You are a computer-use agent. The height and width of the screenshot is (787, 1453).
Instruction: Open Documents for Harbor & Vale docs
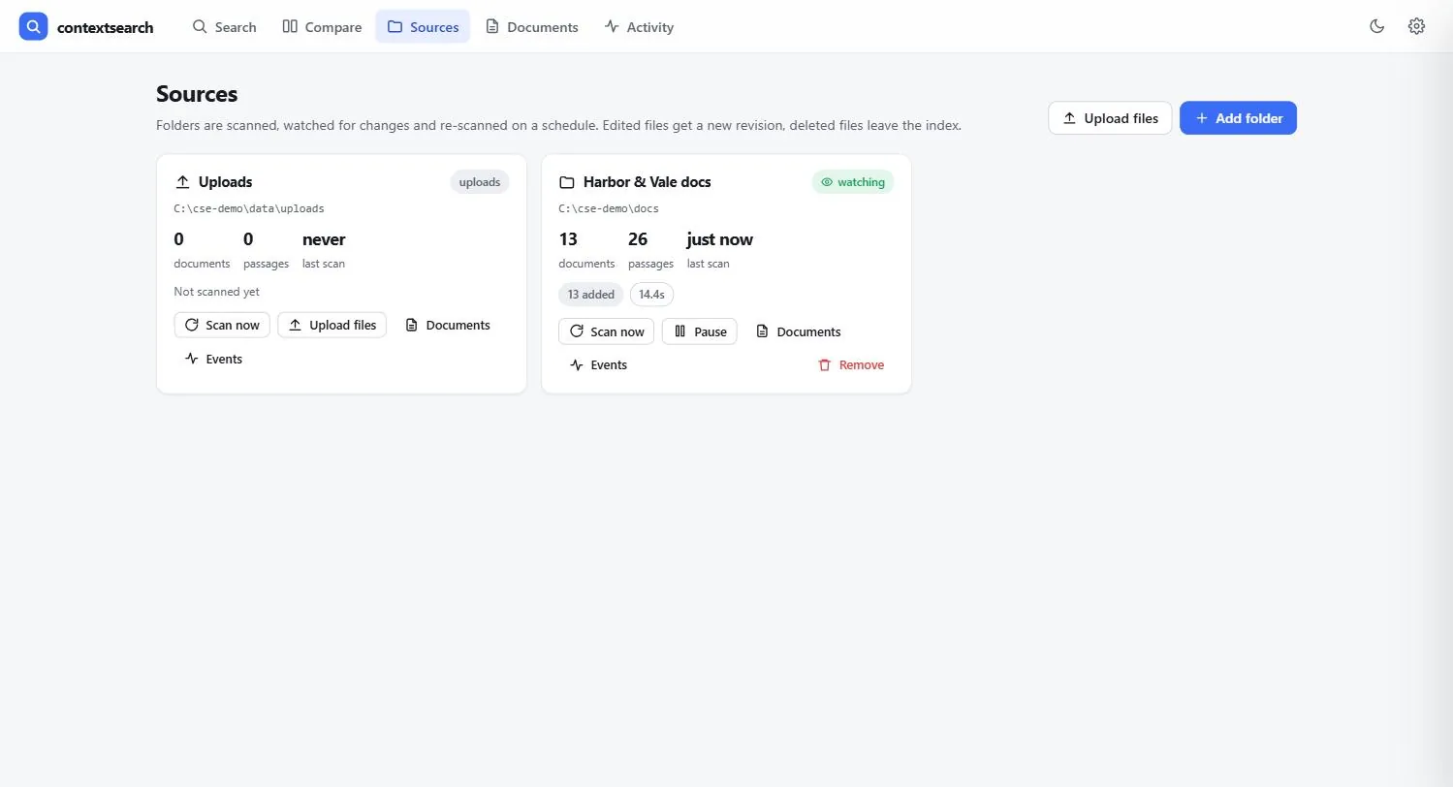799,331
